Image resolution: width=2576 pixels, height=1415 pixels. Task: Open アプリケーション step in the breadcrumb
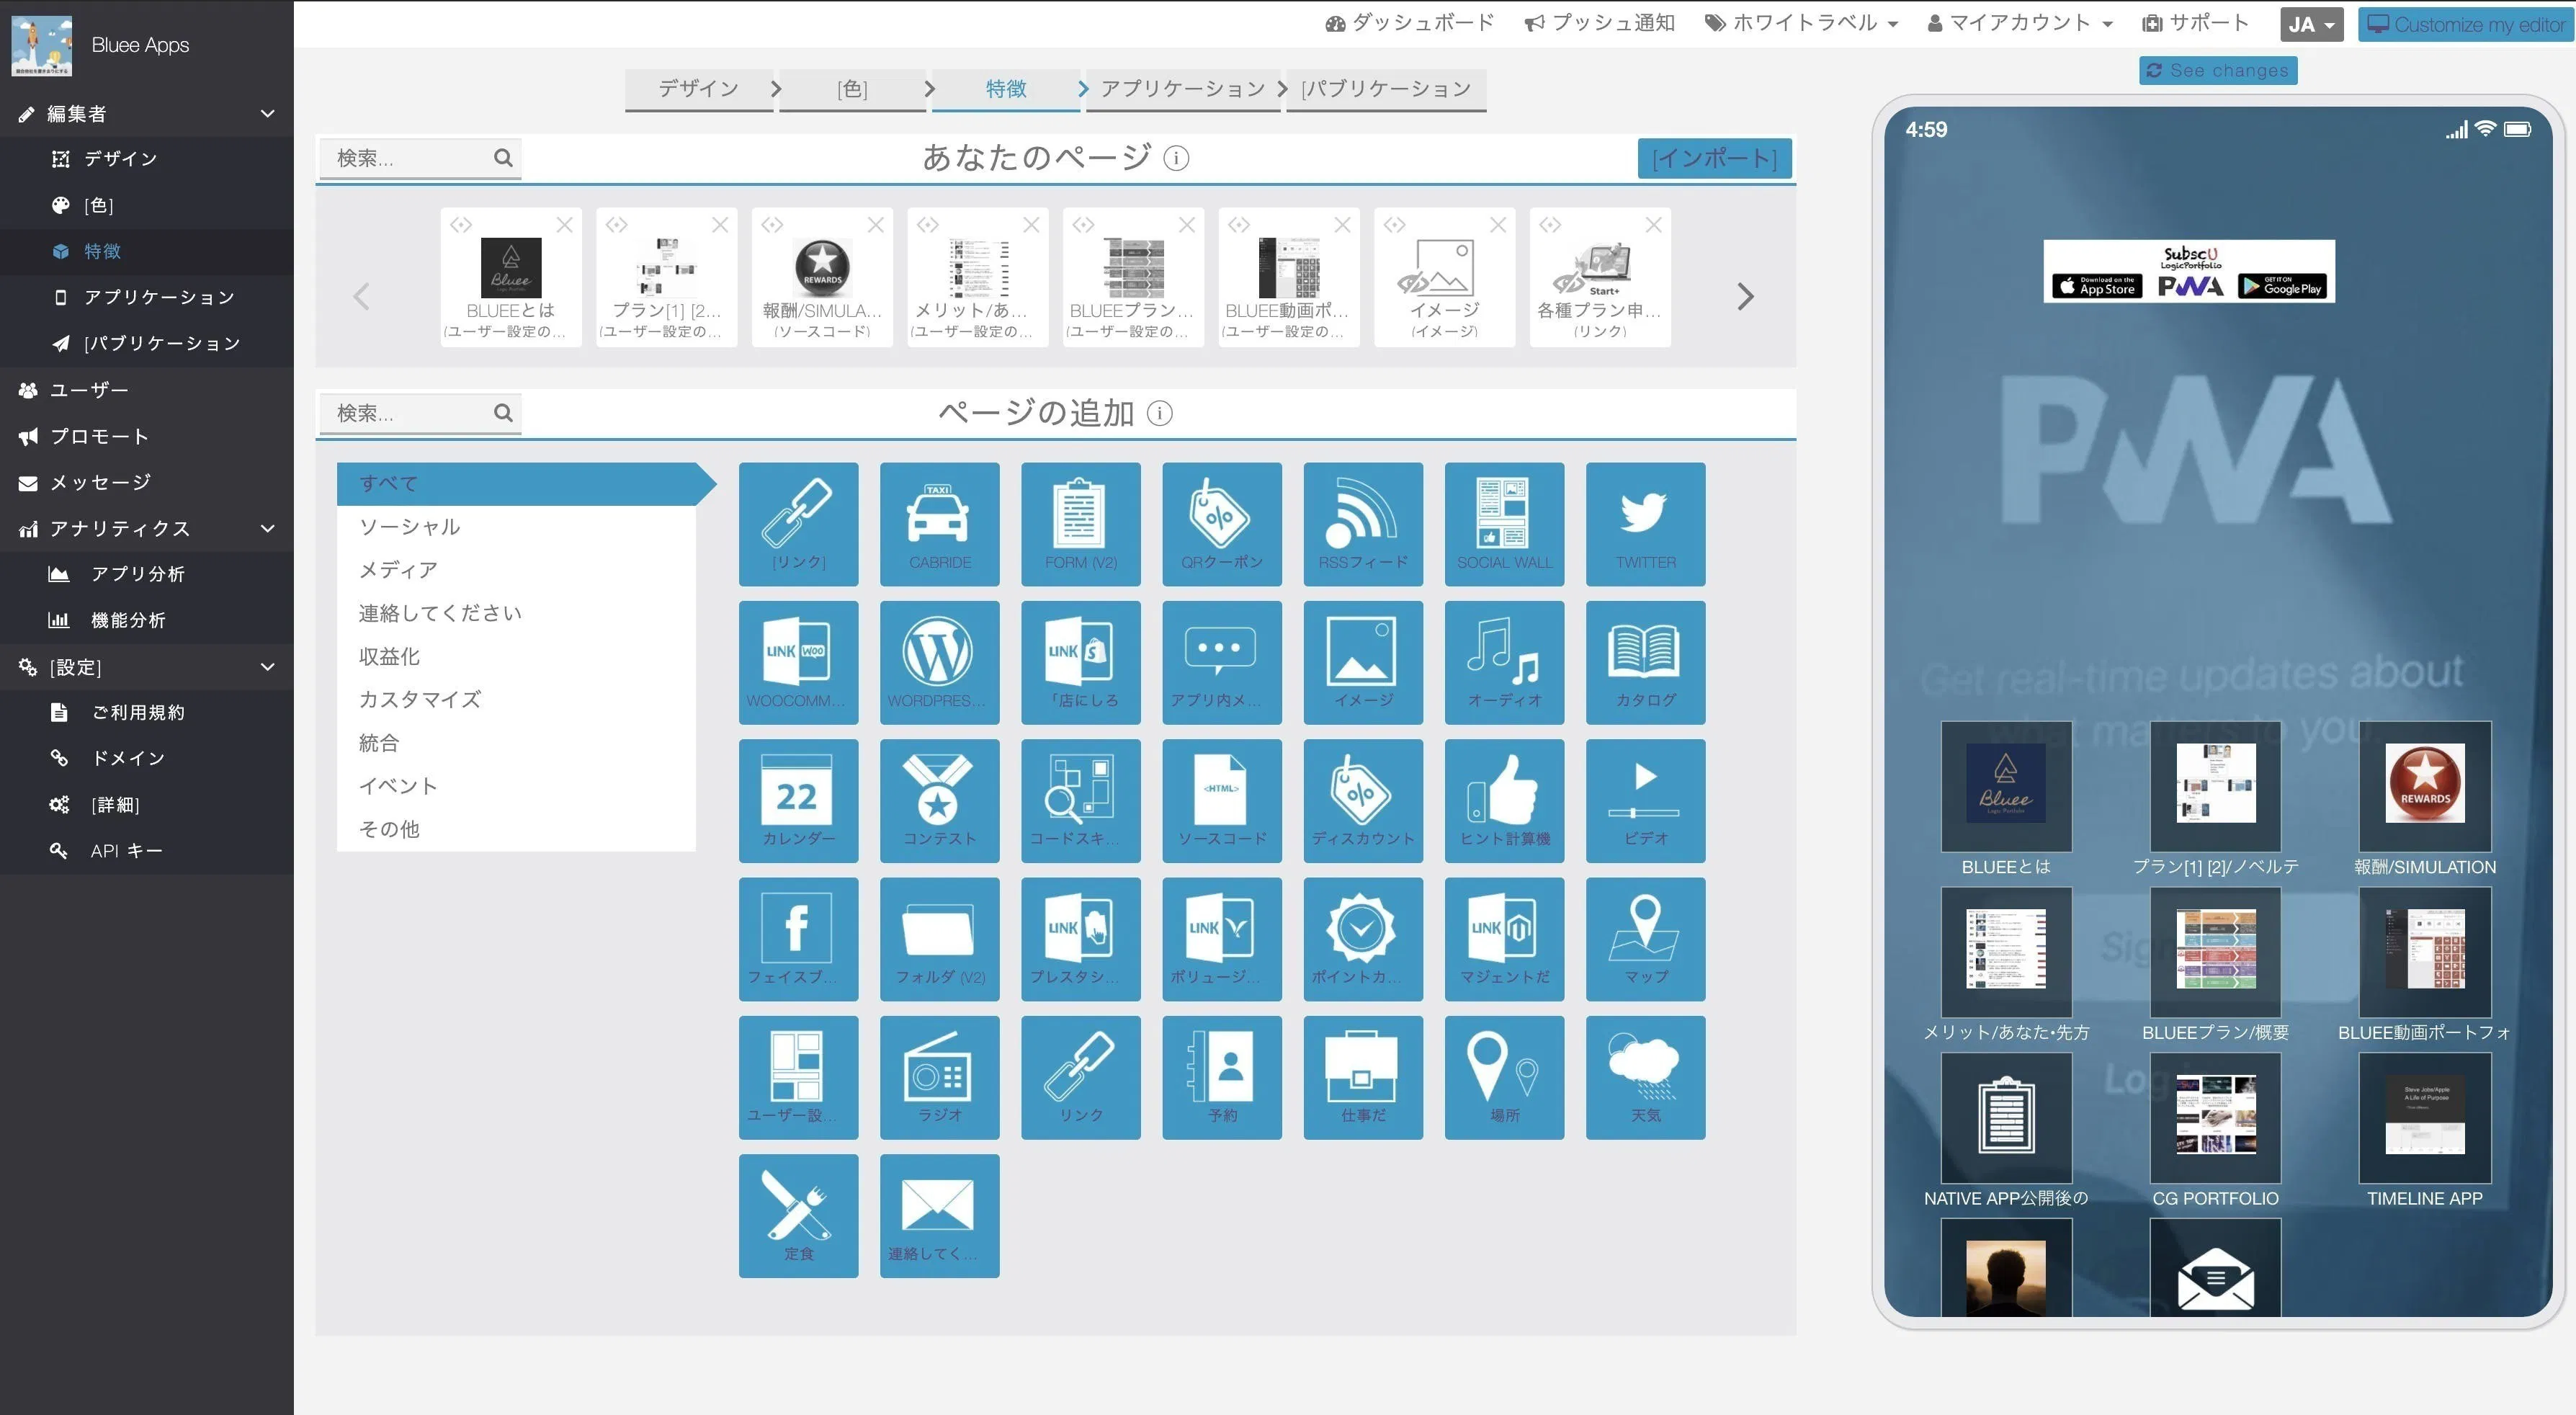click(1182, 89)
